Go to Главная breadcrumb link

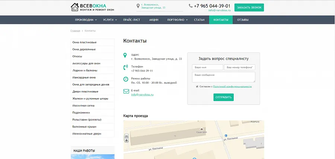[x=75, y=31]
